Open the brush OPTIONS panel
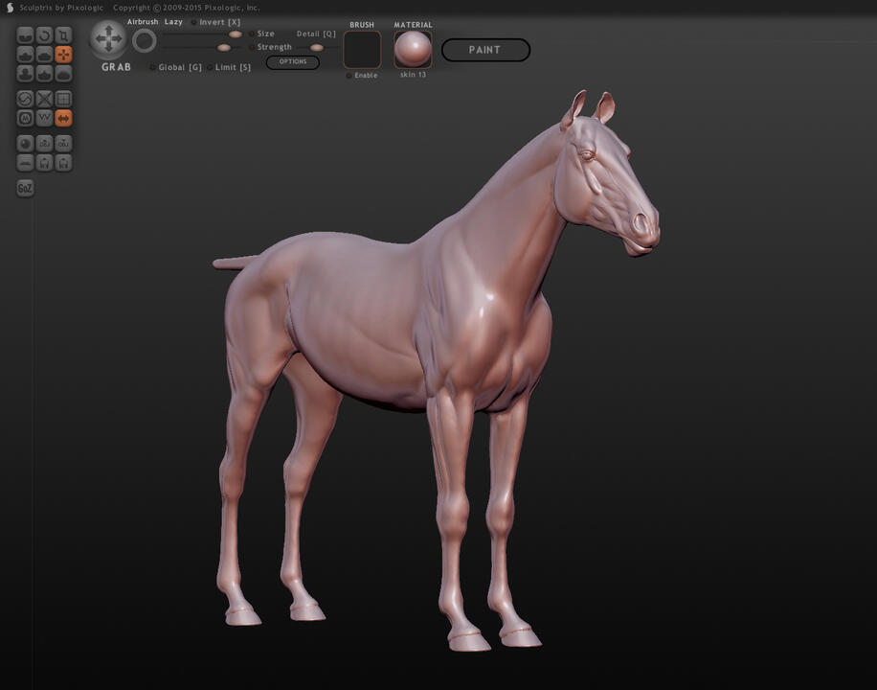 click(292, 62)
